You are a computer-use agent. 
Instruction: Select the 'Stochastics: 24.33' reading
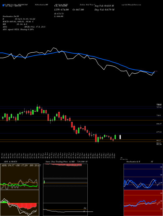click(x=10, y=16)
